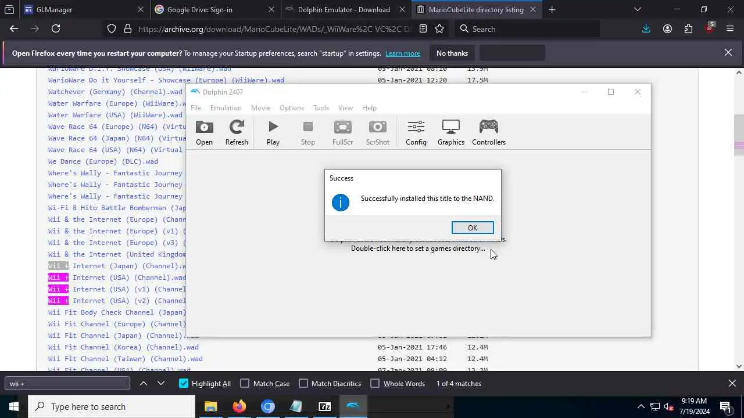Open Dolphin's Help menu

click(x=369, y=108)
